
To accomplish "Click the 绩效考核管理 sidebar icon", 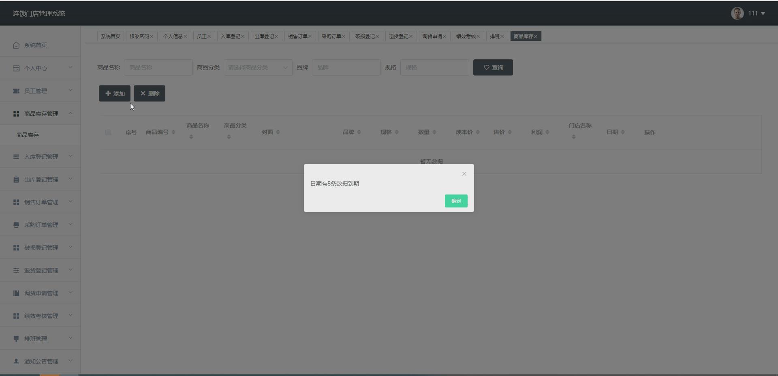I will [x=16, y=316].
